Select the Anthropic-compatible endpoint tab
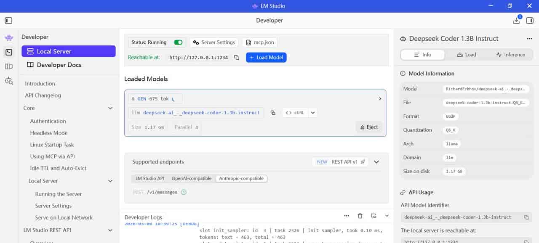 point(241,179)
